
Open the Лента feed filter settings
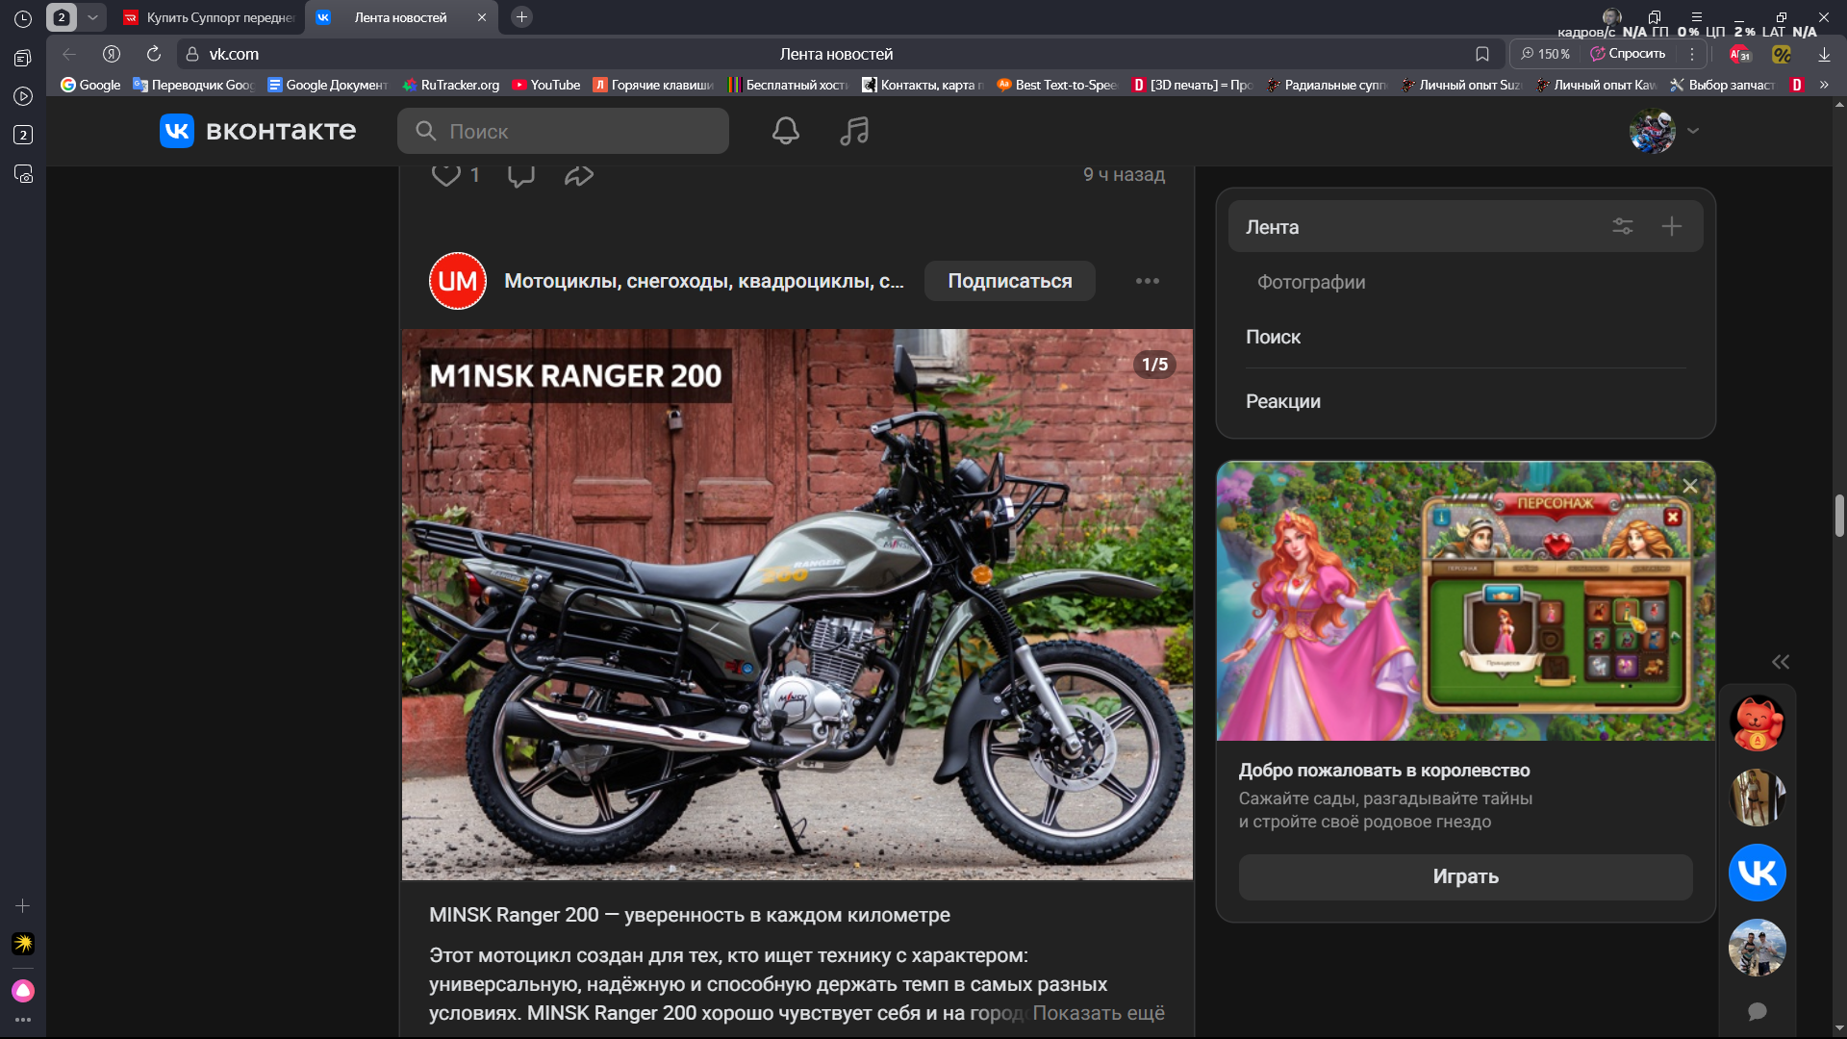pos(1623,226)
